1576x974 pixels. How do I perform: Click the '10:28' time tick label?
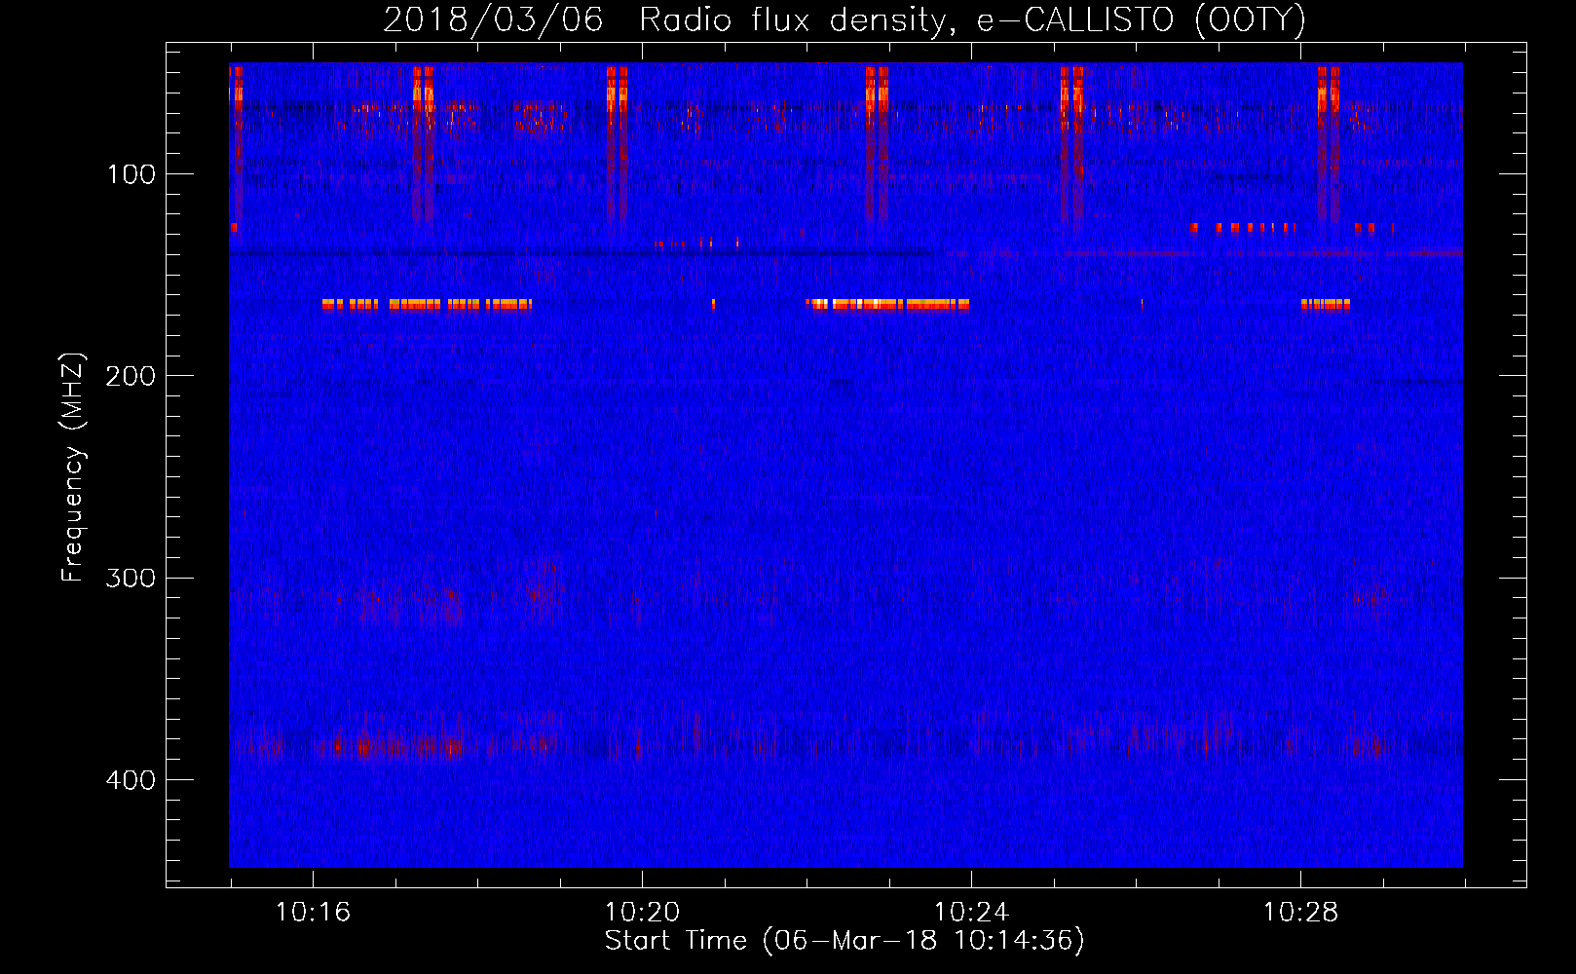pyautogui.click(x=1300, y=913)
